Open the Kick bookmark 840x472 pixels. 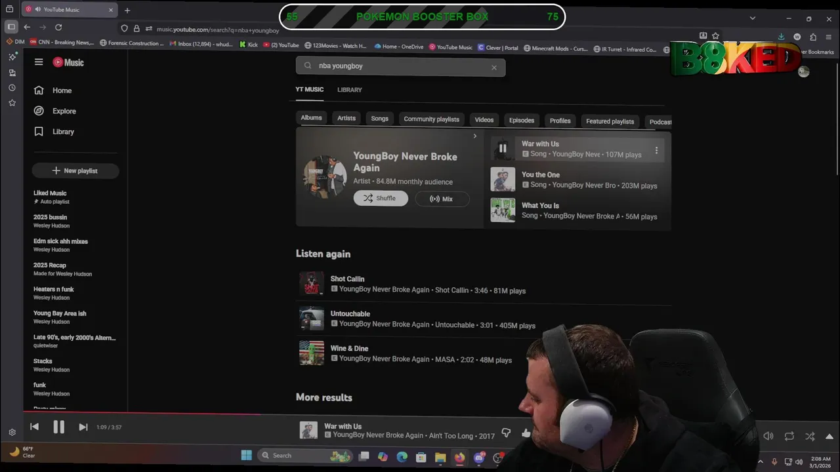248,45
